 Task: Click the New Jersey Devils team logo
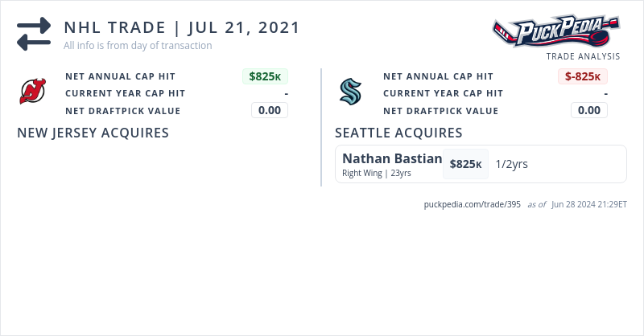(x=33, y=93)
